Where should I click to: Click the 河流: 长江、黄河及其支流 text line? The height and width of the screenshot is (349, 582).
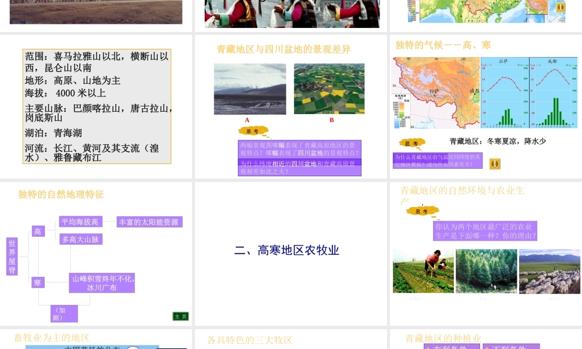tap(92, 153)
